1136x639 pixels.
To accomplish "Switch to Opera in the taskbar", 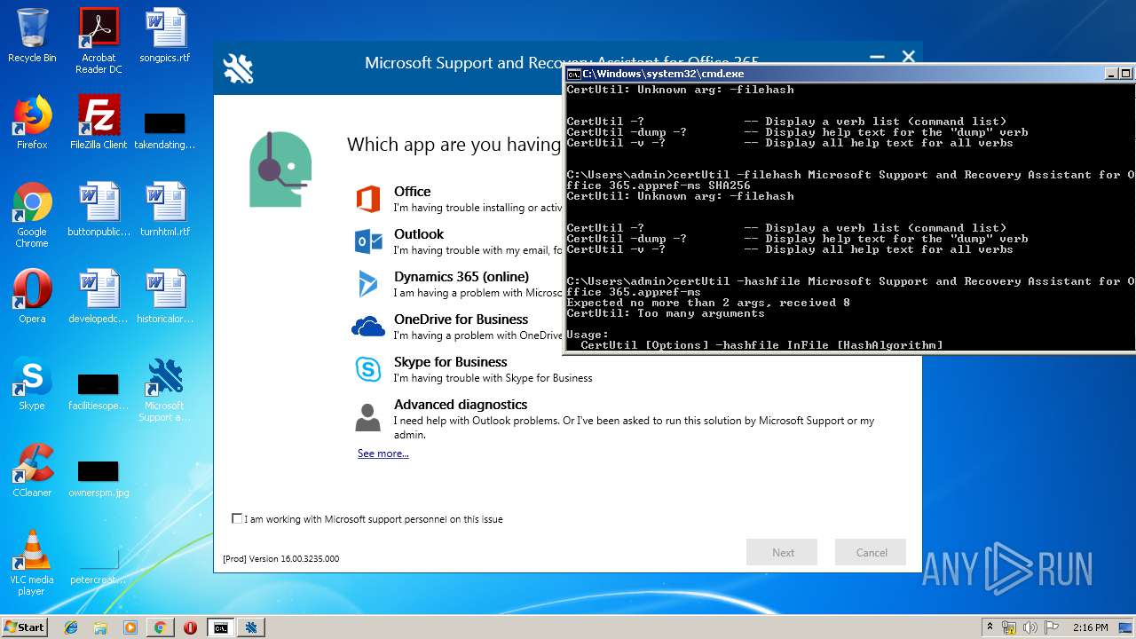I will [190, 627].
